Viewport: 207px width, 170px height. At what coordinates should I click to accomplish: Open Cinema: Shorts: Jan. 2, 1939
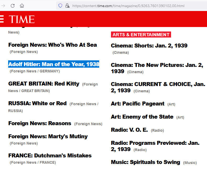(x=149, y=46)
